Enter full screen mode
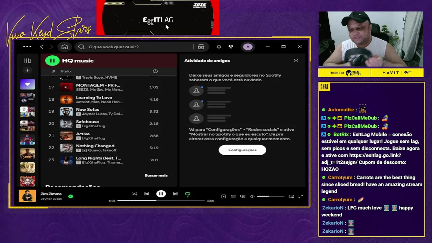432x243 pixels. pos(301,196)
